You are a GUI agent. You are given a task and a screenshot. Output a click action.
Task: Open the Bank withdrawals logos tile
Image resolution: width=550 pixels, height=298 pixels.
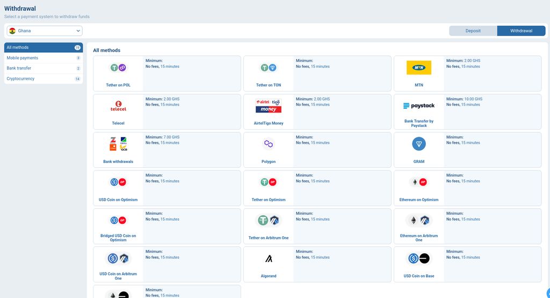(118, 144)
